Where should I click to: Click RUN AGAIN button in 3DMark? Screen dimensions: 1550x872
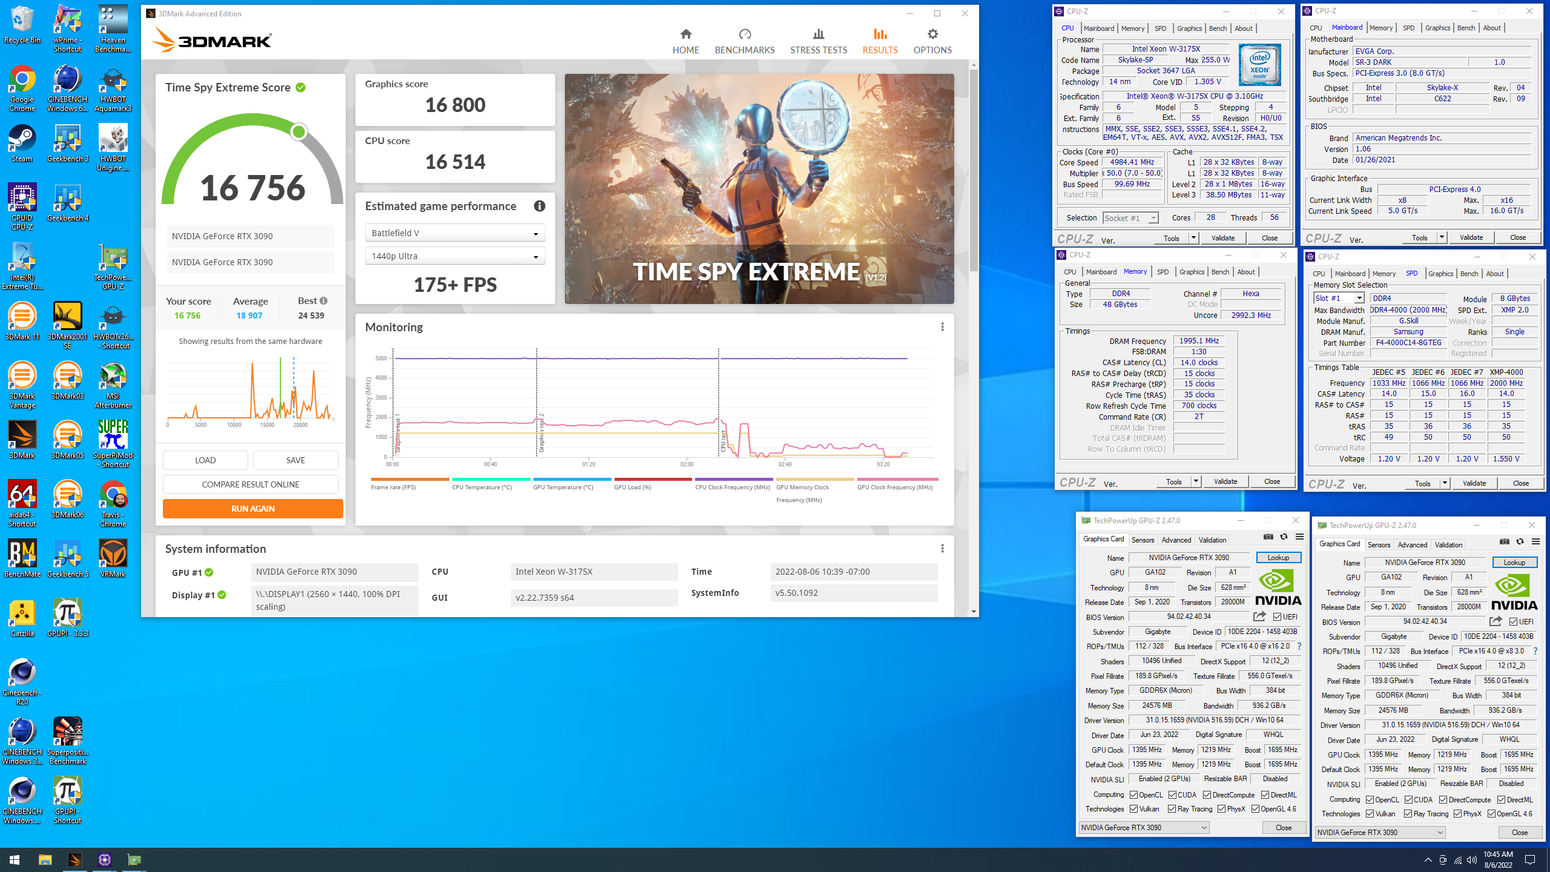[252, 509]
